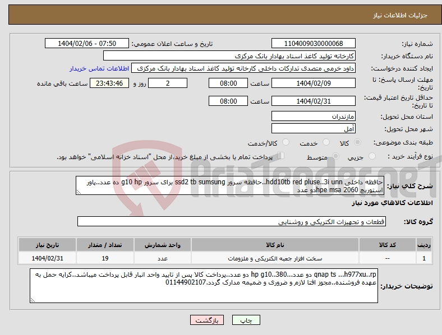442x335 pixels.
Task: Select the خدمت radio button
Action: pyautogui.click(x=326, y=142)
